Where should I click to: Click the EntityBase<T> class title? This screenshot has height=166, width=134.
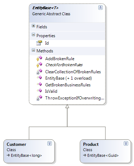click(45, 8)
